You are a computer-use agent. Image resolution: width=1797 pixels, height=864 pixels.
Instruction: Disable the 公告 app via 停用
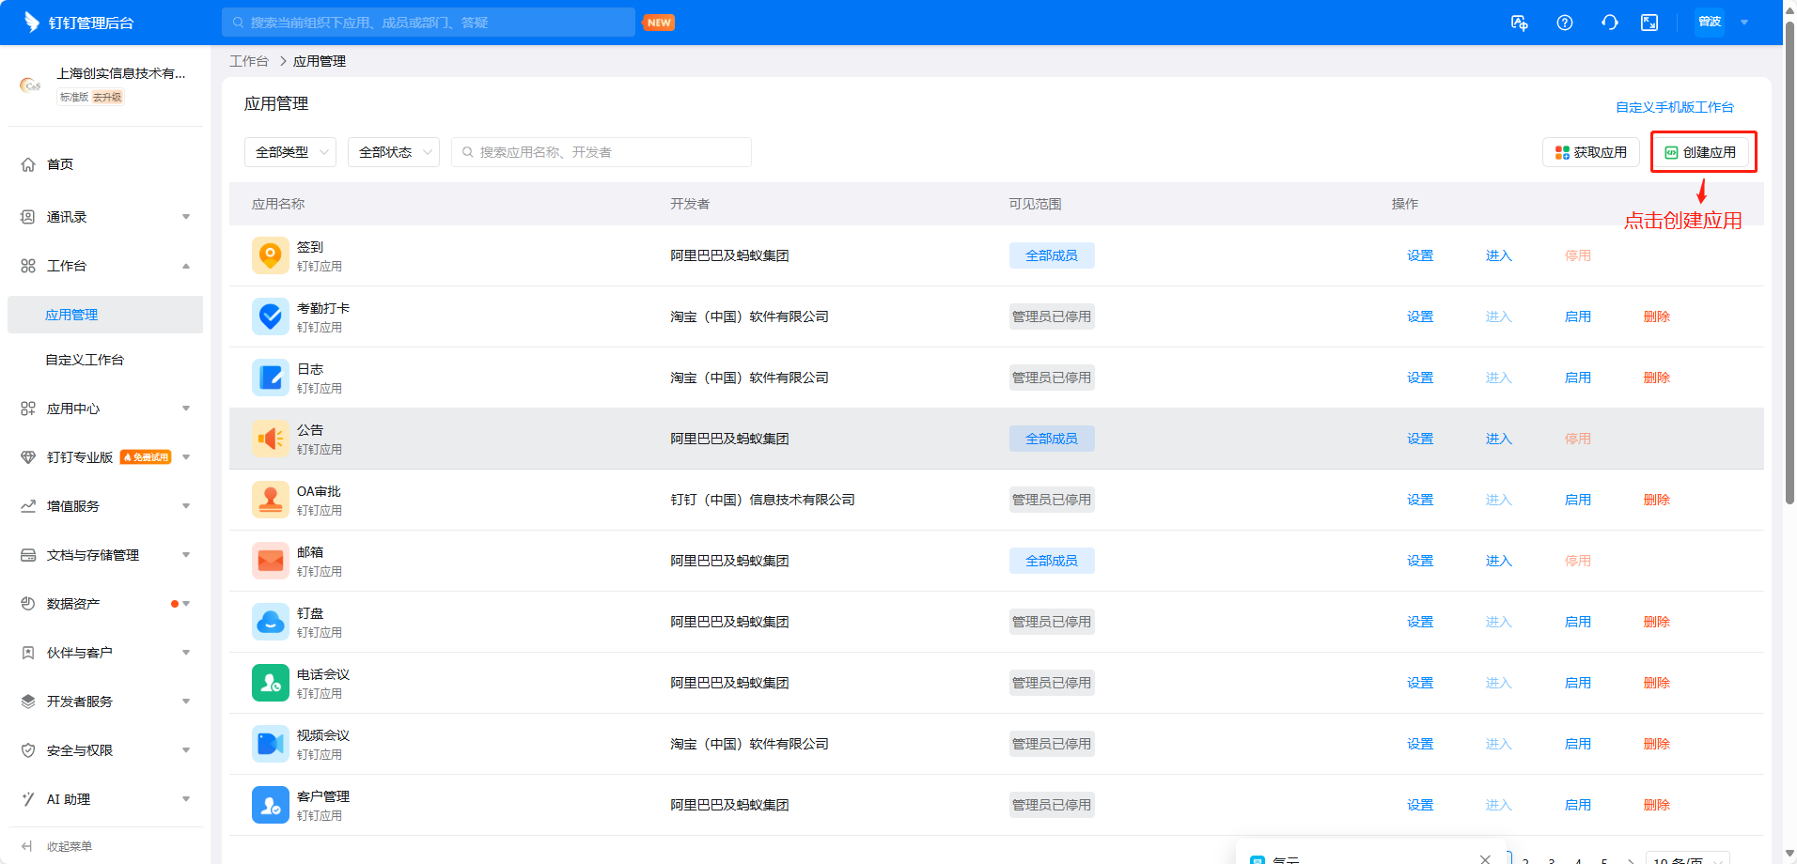click(x=1577, y=439)
